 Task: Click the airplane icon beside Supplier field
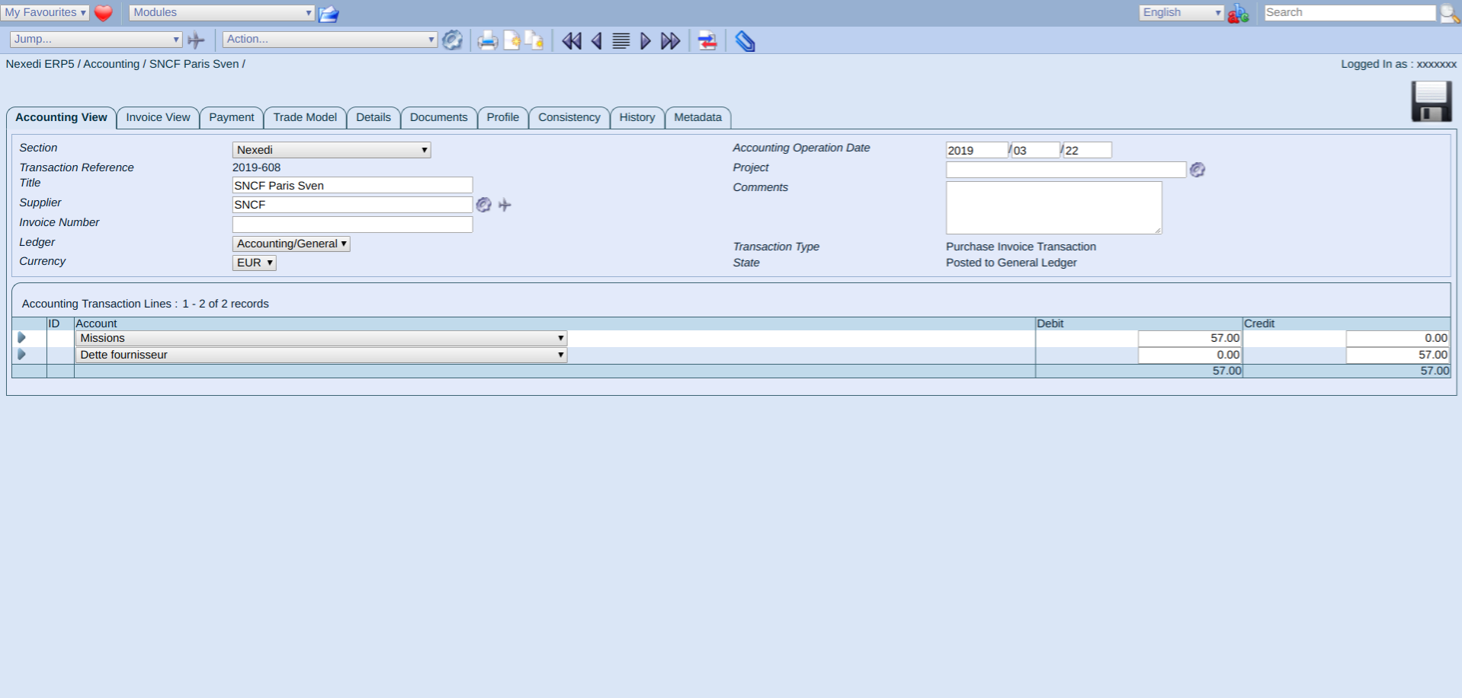coord(505,205)
